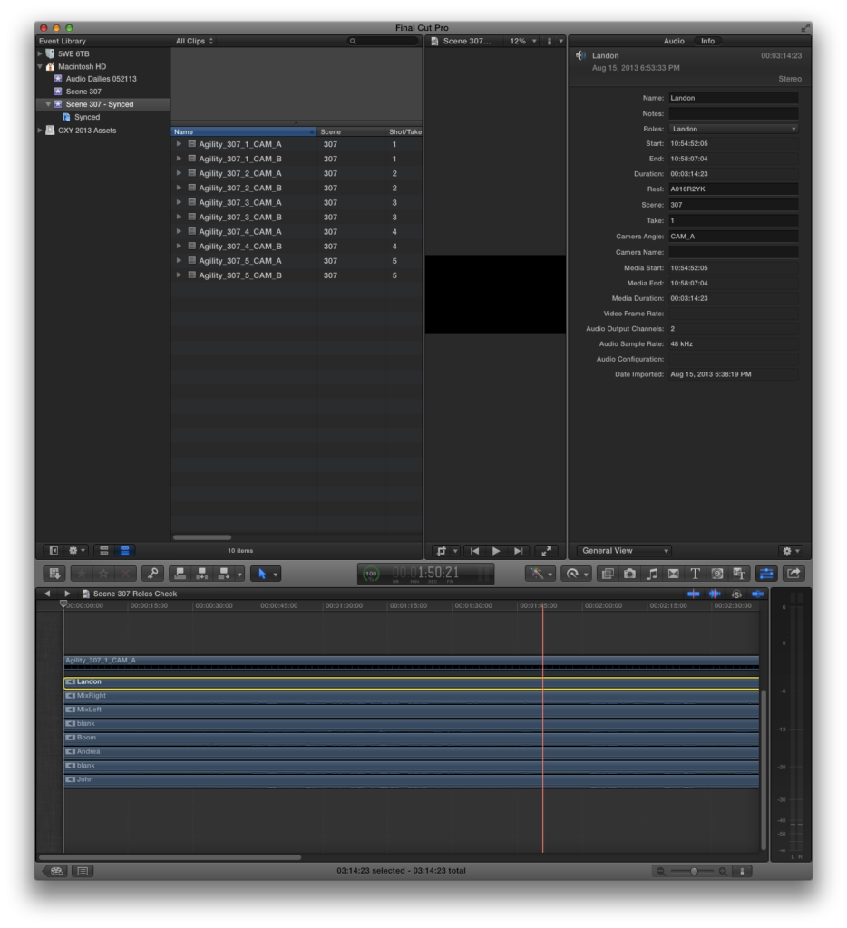Open the General View metadata dropdown
The image size is (847, 928).
coord(624,551)
